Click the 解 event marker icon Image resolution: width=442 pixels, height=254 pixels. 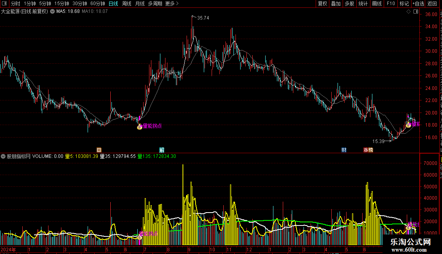(x=162, y=150)
